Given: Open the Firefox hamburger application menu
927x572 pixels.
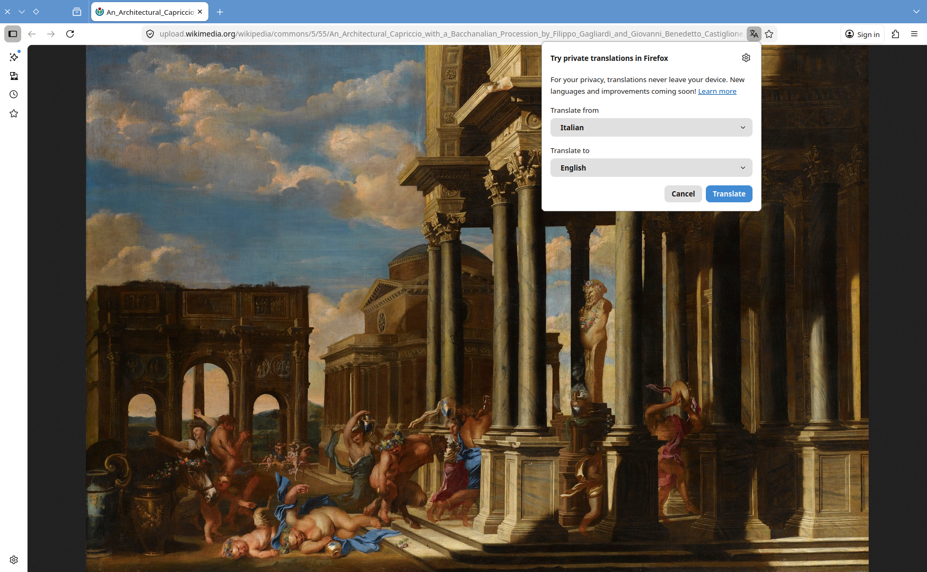Looking at the screenshot, I should [x=914, y=34].
